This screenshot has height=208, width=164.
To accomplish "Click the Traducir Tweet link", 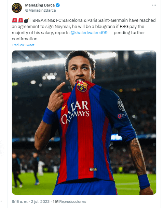I will 23,45.
